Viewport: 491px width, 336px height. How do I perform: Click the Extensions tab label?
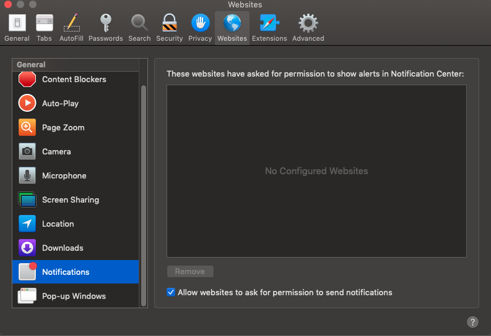pos(269,38)
